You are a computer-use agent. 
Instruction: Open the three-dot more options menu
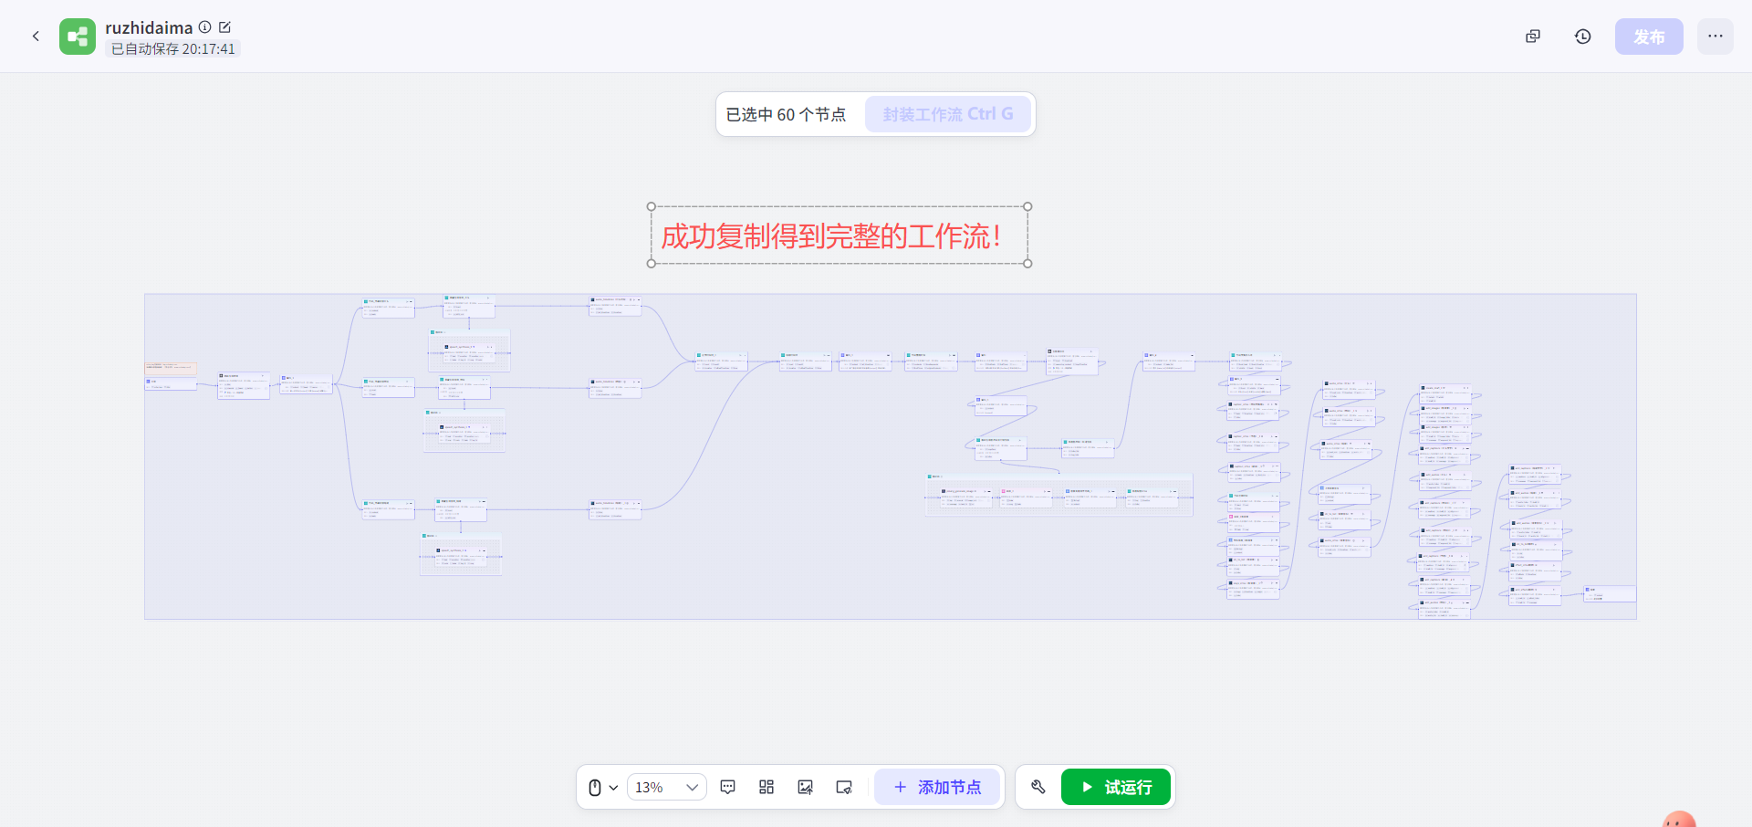[1715, 37]
